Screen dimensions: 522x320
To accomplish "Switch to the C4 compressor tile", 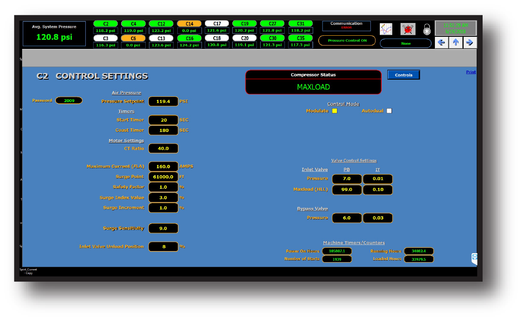I will [133, 23].
